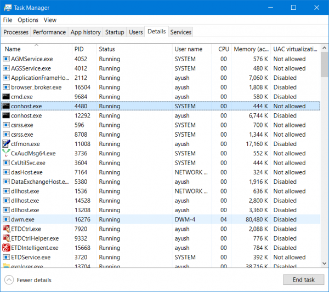Click the ETDIntelligent.exe icon
Image resolution: width=329 pixels, height=292 pixels.
(x=6, y=248)
